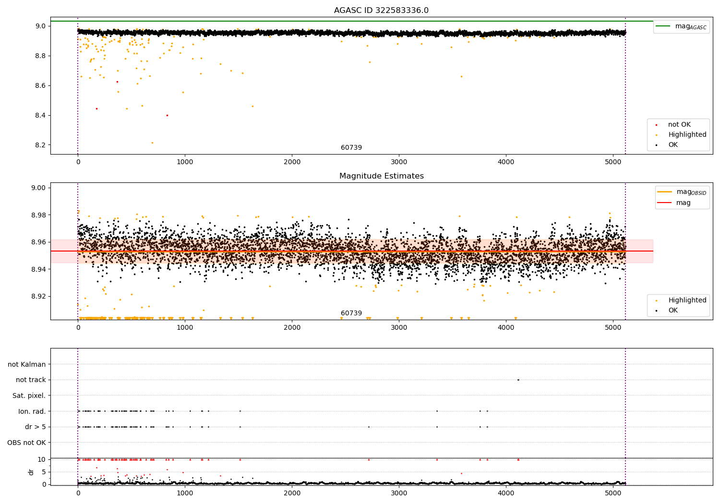Image resolution: width=720 pixels, height=504 pixels.
Task: Click the '8.96' y tick on middle plot
Action: [x=39, y=242]
